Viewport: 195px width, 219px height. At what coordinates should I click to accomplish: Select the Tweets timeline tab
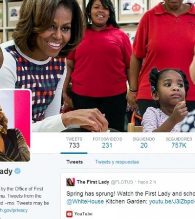(x=75, y=162)
